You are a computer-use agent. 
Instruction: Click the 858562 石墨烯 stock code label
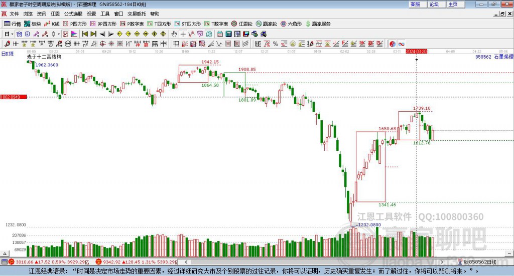[494, 57]
